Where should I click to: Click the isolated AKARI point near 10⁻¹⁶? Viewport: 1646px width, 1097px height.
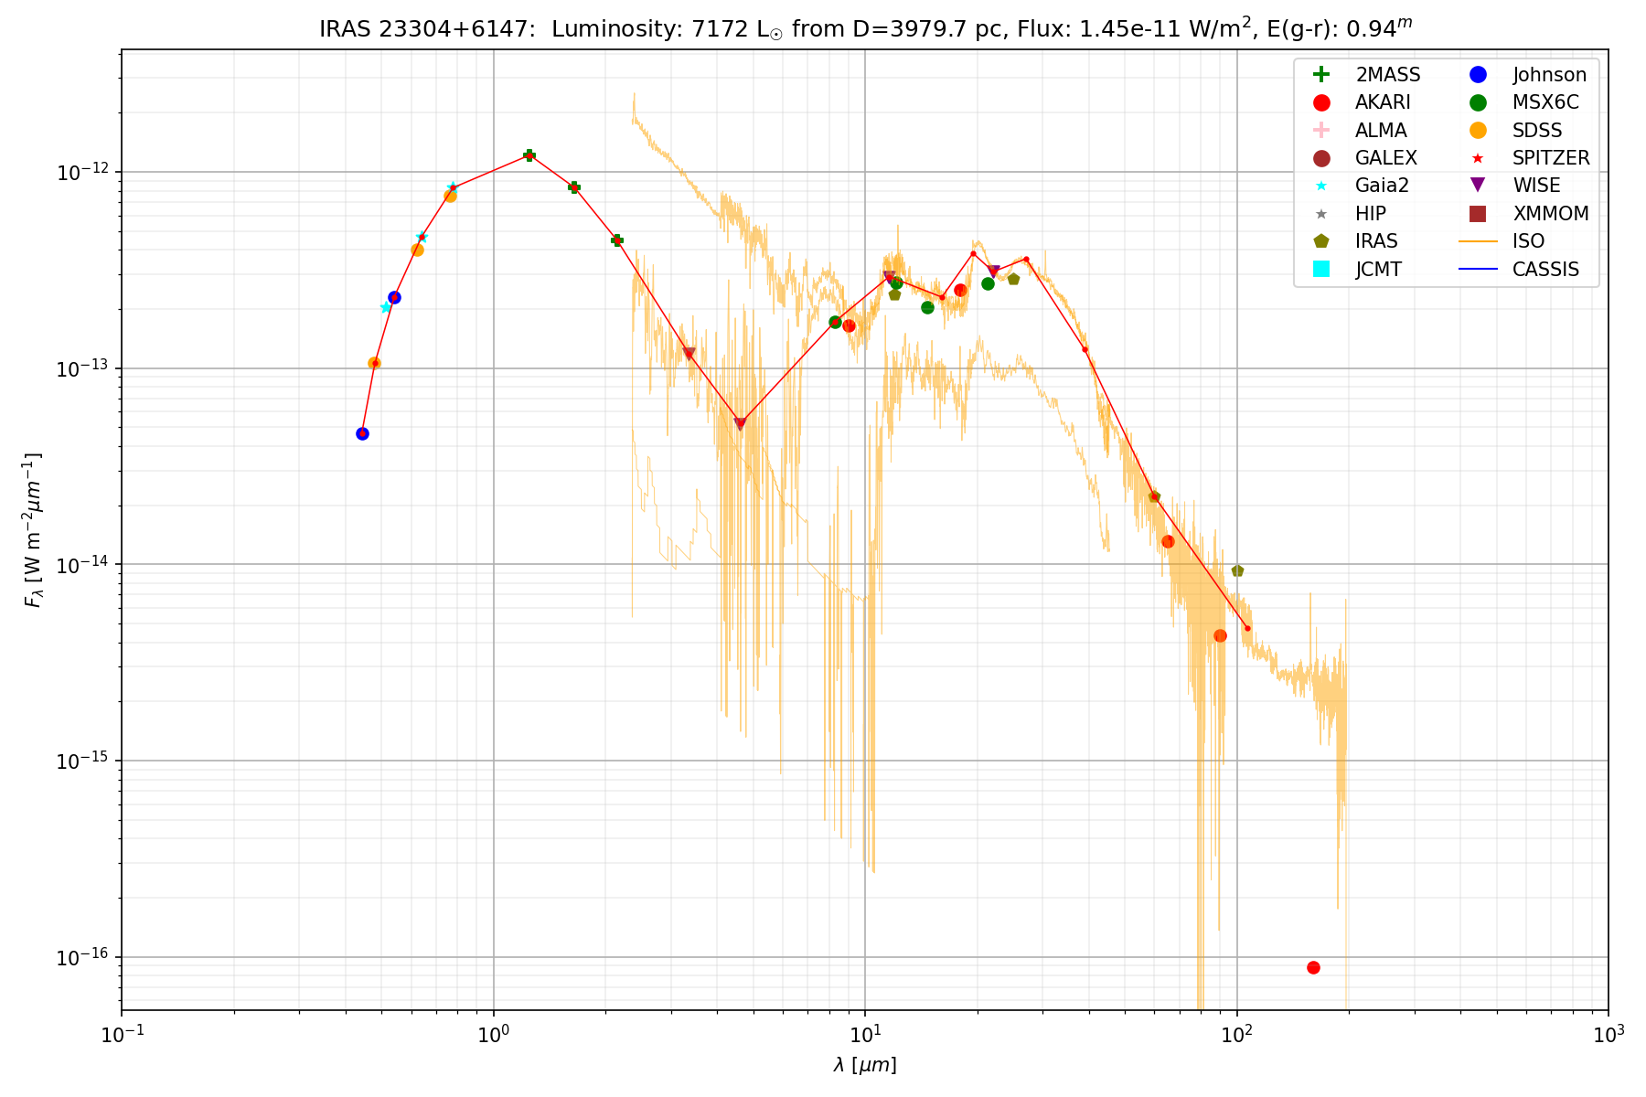coord(1313,967)
